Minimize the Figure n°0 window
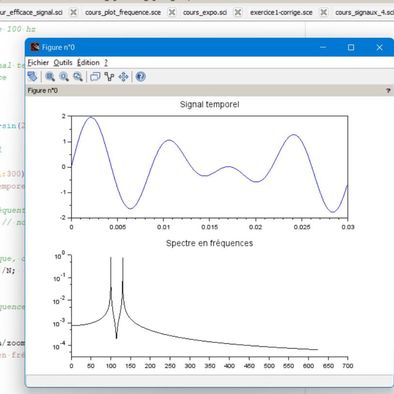 click(x=323, y=47)
